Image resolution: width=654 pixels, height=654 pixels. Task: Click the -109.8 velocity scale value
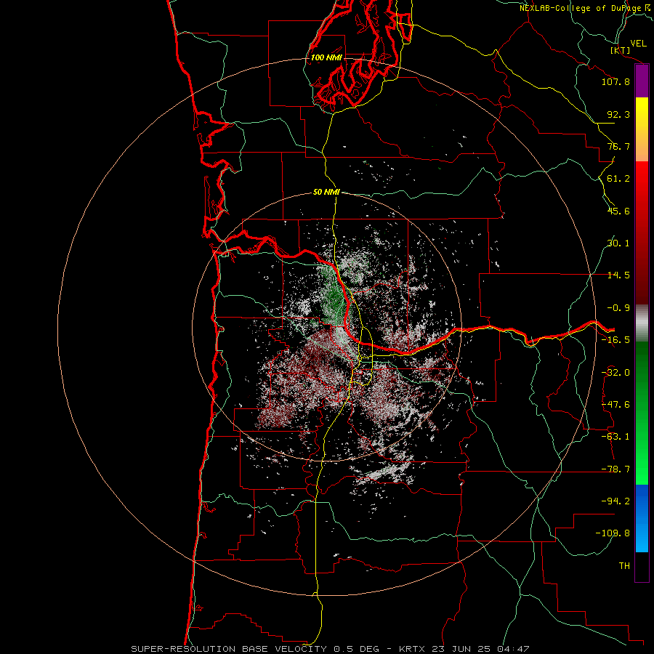(613, 533)
